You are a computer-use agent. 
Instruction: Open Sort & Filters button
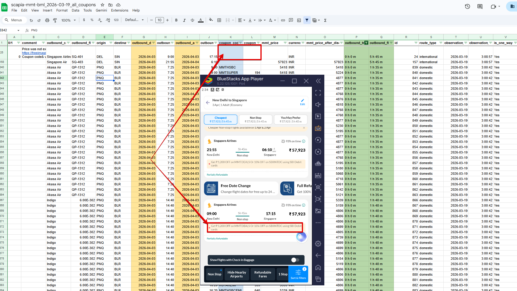pyautogui.click(x=298, y=274)
